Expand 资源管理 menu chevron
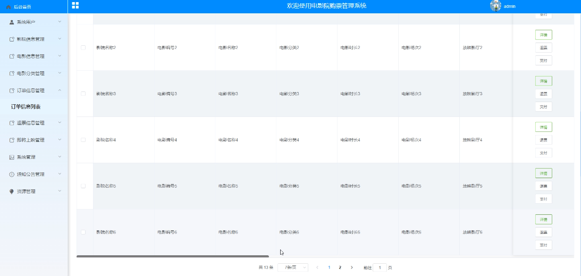The height and width of the screenshot is (276, 581). pos(60,191)
